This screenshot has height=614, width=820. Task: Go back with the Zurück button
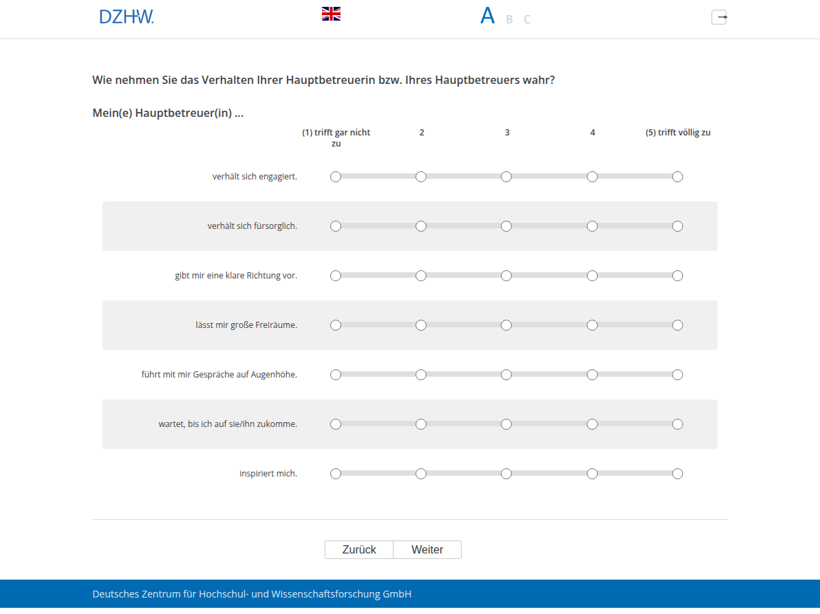pyautogui.click(x=359, y=550)
